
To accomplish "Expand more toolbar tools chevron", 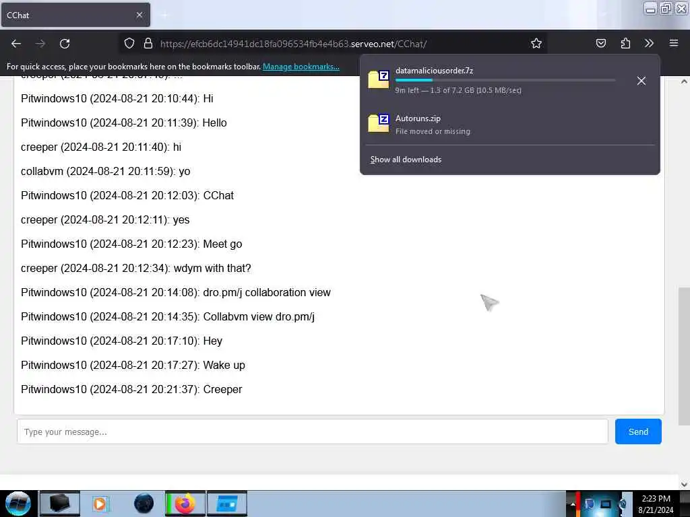I will click(x=649, y=44).
